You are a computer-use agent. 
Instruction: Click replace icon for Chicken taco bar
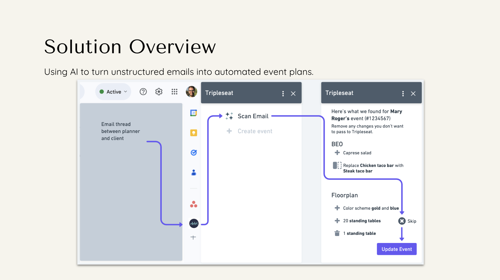(337, 165)
